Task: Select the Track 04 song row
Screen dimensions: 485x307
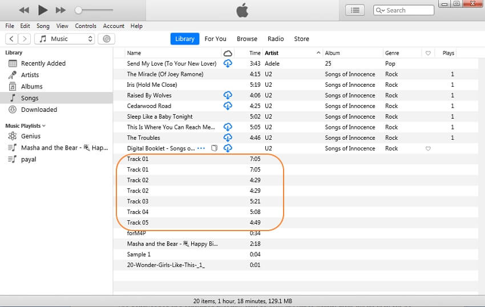Action: pyautogui.click(x=296, y=212)
